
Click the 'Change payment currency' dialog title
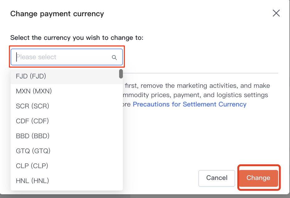point(57,14)
